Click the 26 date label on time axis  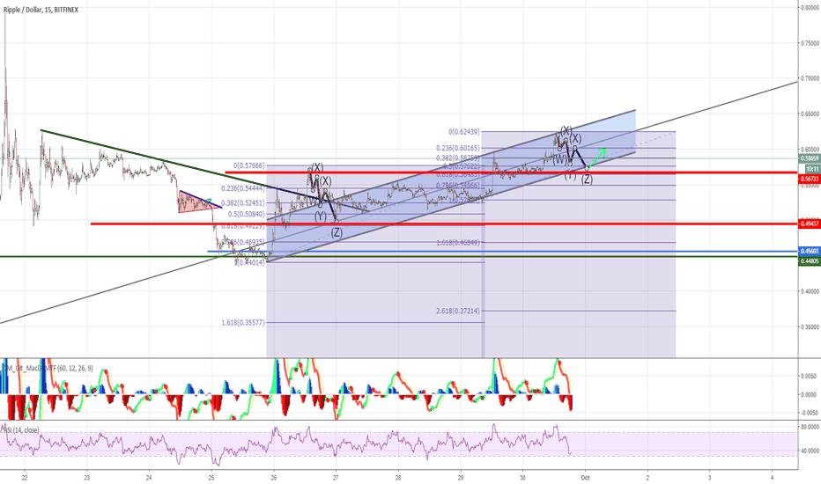tap(274, 477)
